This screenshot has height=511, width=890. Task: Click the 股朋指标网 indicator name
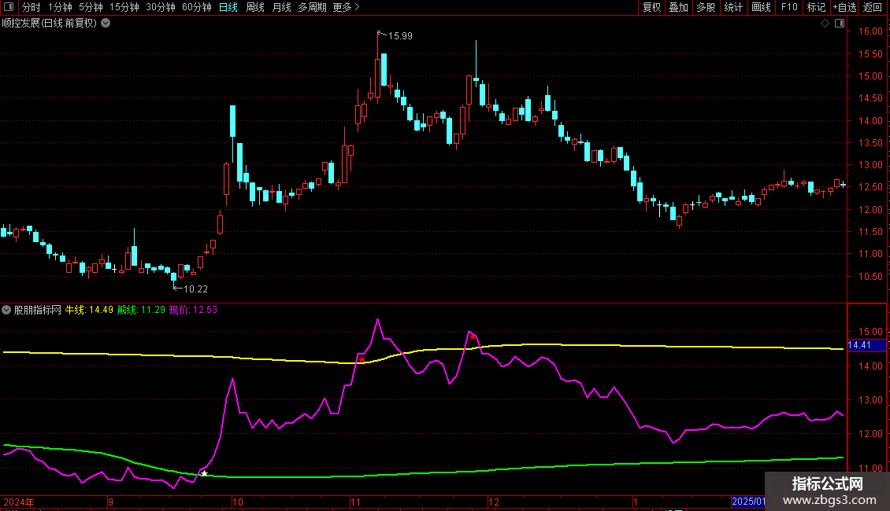click(38, 310)
